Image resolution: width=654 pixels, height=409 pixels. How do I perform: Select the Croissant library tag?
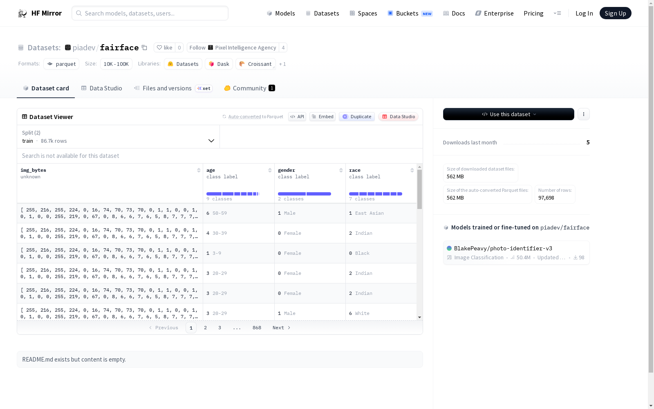click(255, 64)
